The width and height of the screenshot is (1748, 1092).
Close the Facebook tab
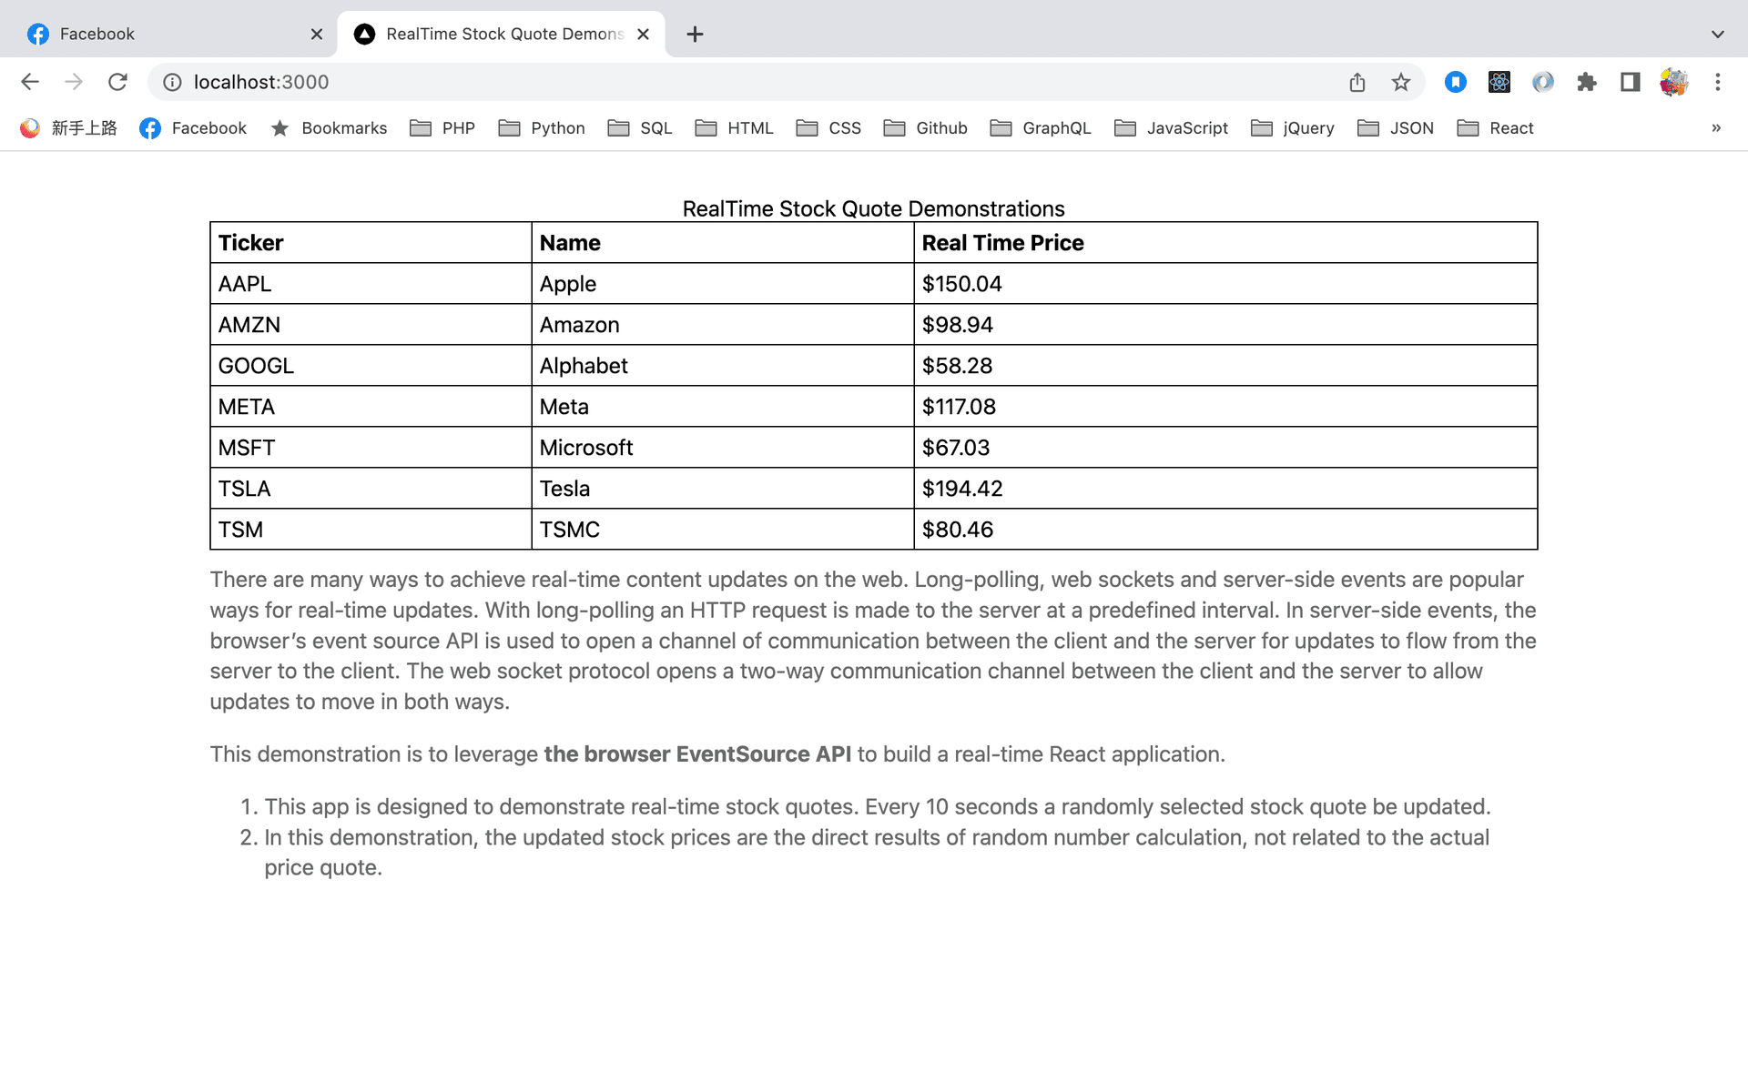(317, 34)
